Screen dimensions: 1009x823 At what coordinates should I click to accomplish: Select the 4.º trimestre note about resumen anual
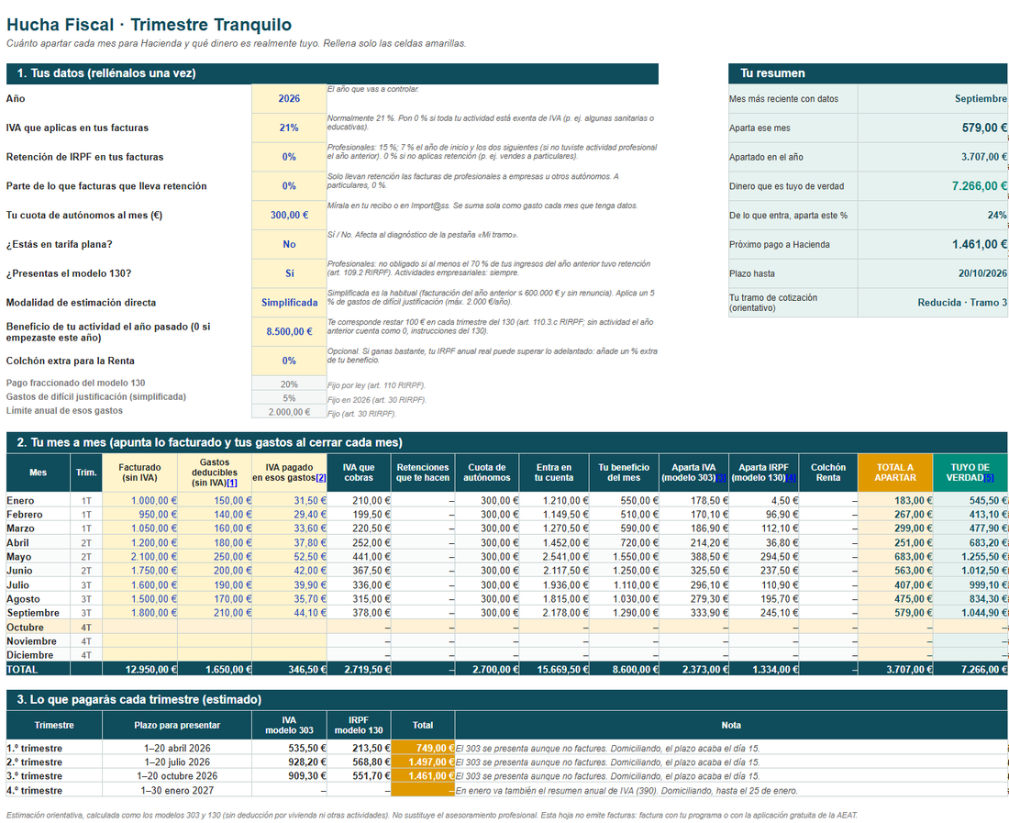pyautogui.click(x=731, y=790)
